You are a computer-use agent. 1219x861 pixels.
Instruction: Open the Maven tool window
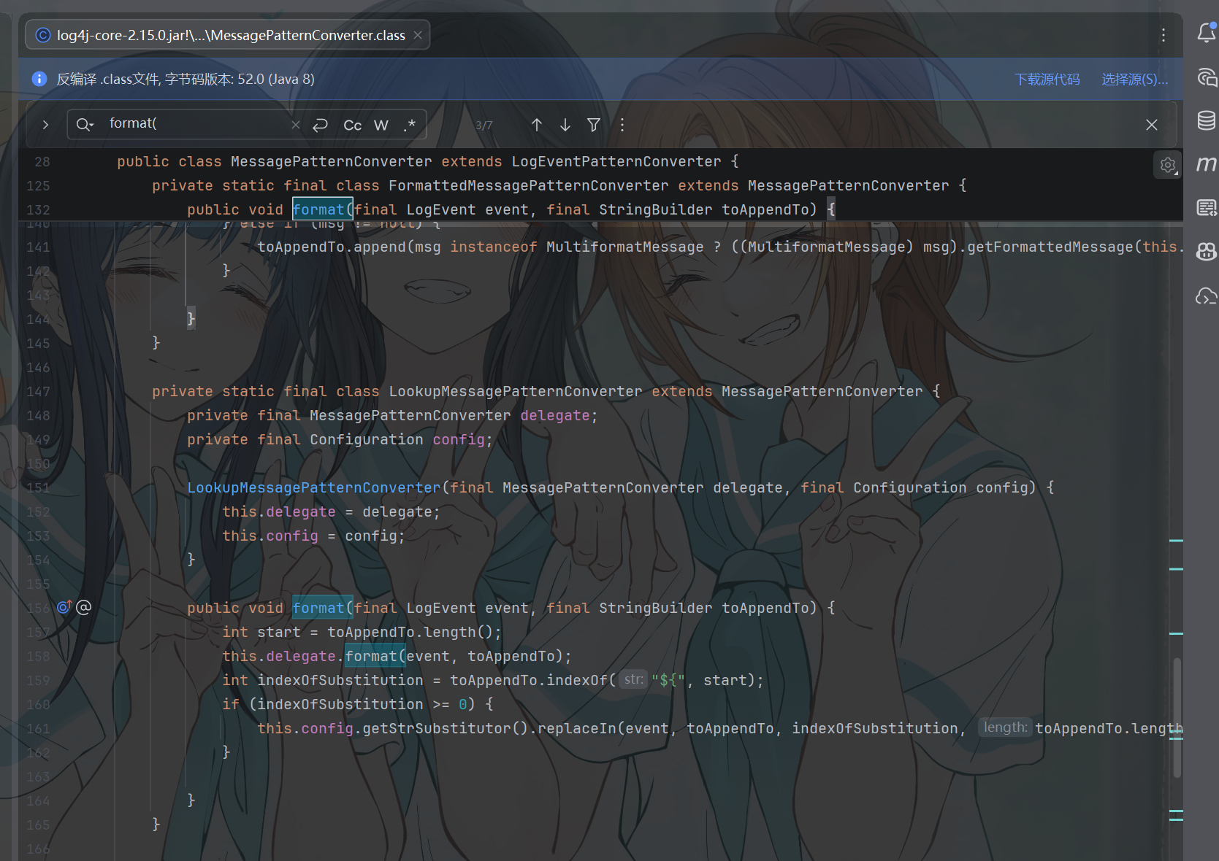[1206, 164]
